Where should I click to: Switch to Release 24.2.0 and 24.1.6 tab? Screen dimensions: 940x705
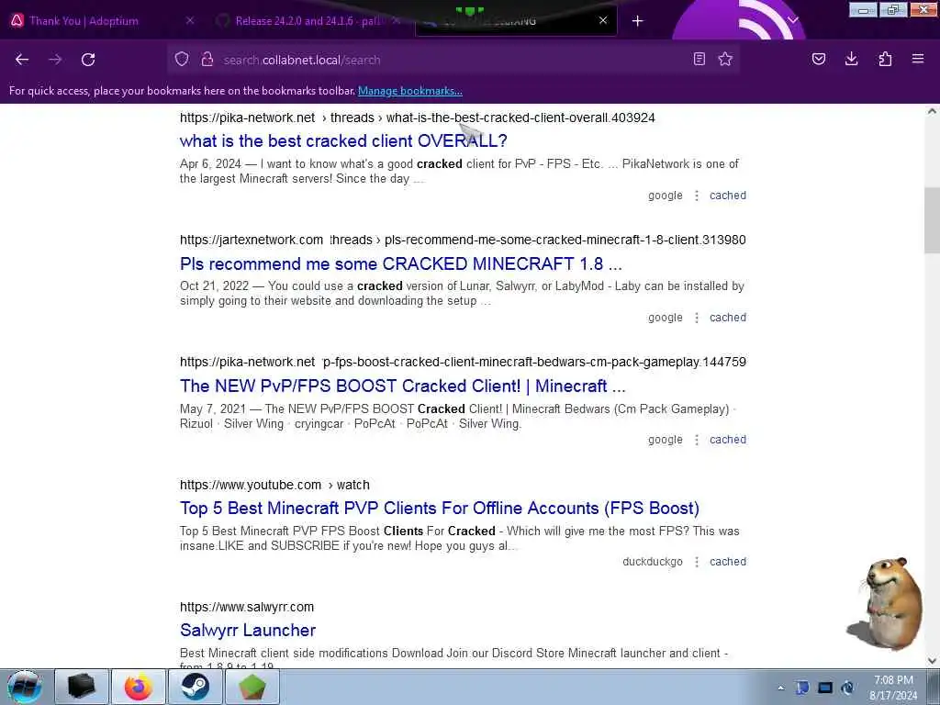(x=307, y=21)
